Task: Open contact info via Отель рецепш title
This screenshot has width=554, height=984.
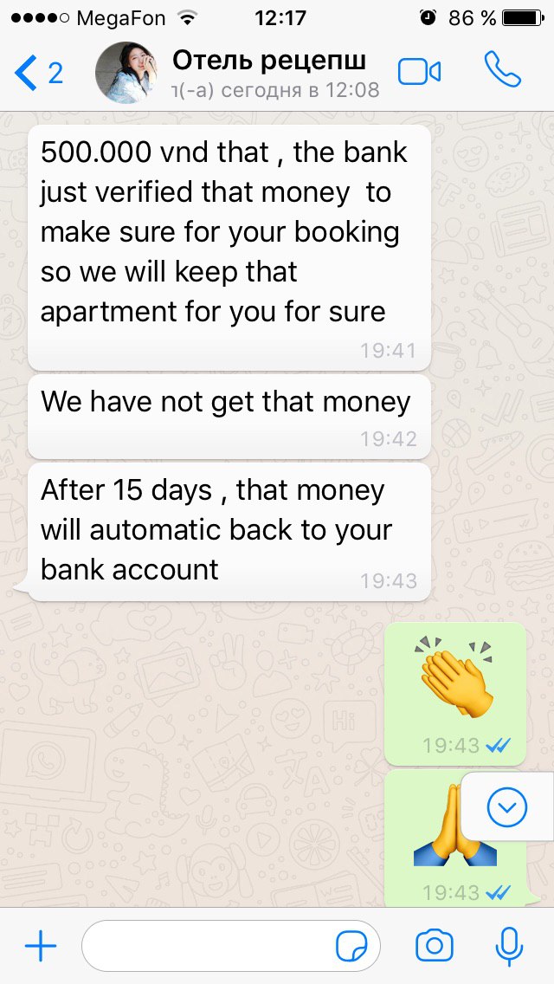Action: coord(269,61)
